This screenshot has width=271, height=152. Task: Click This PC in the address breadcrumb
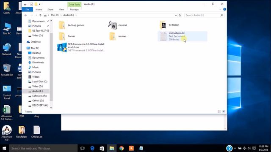click(x=55, y=15)
